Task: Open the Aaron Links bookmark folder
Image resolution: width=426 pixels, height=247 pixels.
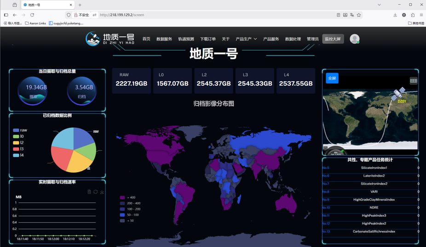Action: 35,23
